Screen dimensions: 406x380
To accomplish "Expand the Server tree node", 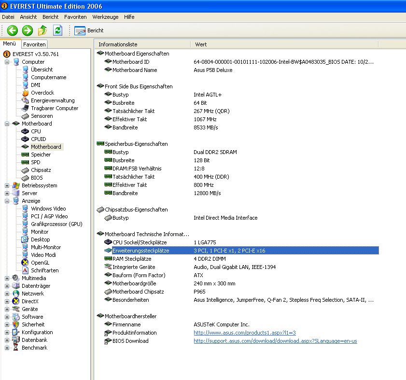I will (x=7, y=193).
